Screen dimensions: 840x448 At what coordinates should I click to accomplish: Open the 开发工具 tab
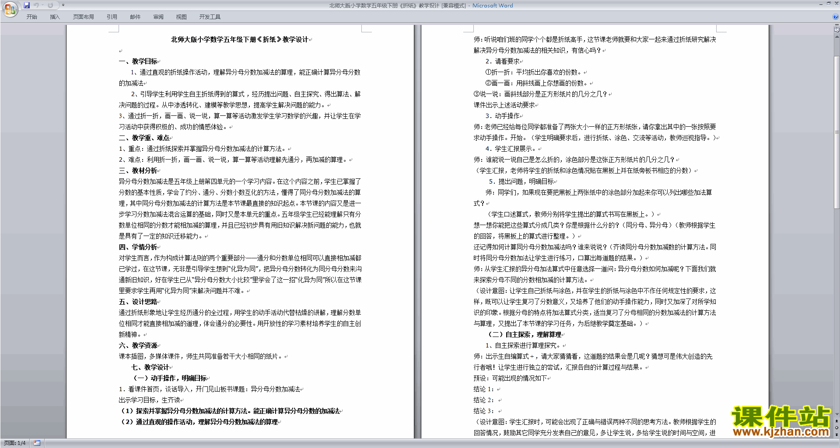[210, 17]
